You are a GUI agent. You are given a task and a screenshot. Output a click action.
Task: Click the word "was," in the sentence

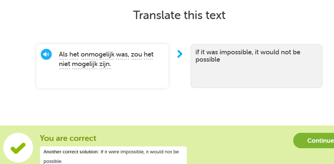122,54
